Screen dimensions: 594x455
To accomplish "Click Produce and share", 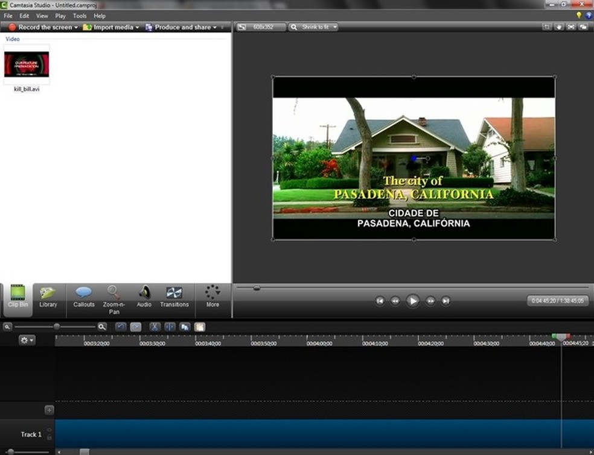I will pyautogui.click(x=184, y=27).
